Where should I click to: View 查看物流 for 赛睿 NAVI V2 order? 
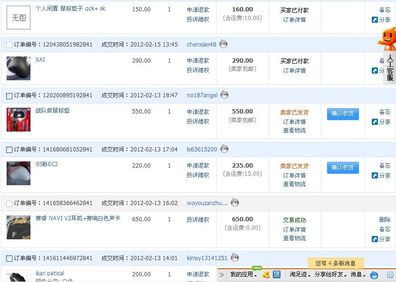294,238
